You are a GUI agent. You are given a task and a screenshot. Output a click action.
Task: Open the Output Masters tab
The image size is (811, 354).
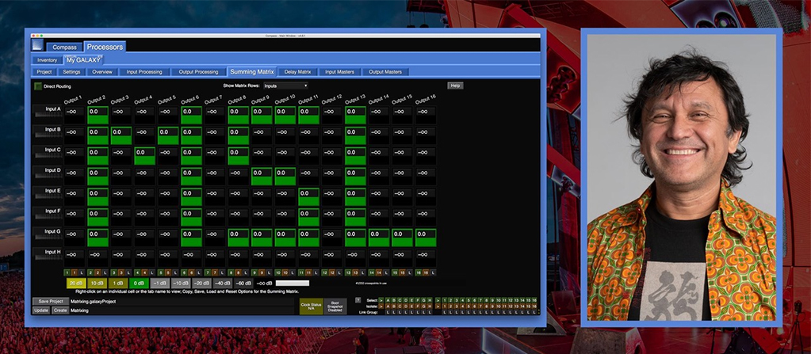point(385,71)
